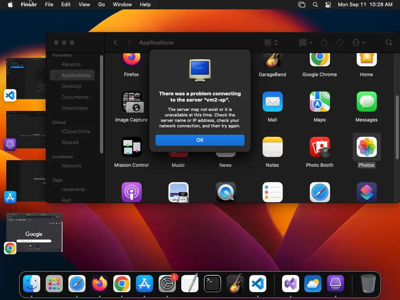Viewport: 400px width, 300px height.
Task: Select the Messages app icon
Action: [366, 102]
